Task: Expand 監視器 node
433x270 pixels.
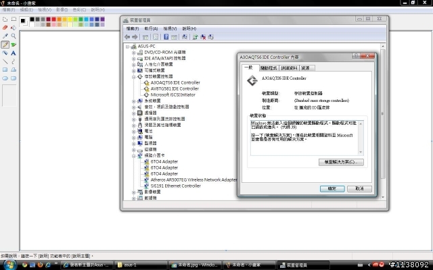Action: (134, 143)
